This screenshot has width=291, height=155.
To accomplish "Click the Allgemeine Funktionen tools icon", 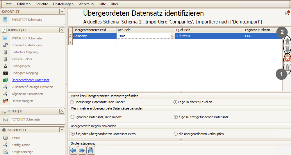I will (x=6, y=94).
